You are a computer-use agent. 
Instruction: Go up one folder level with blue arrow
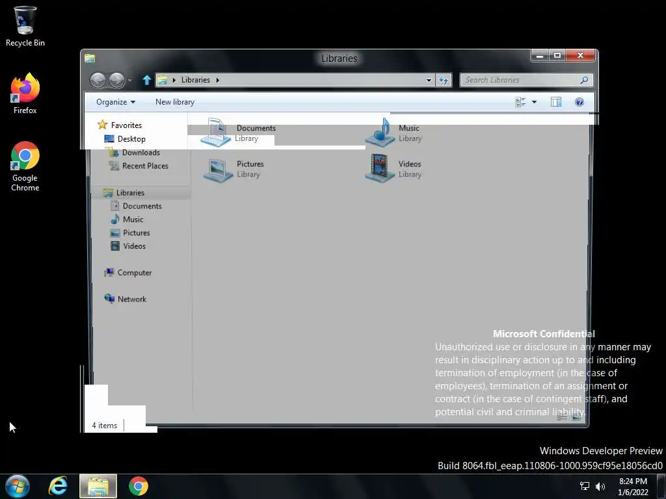click(146, 80)
